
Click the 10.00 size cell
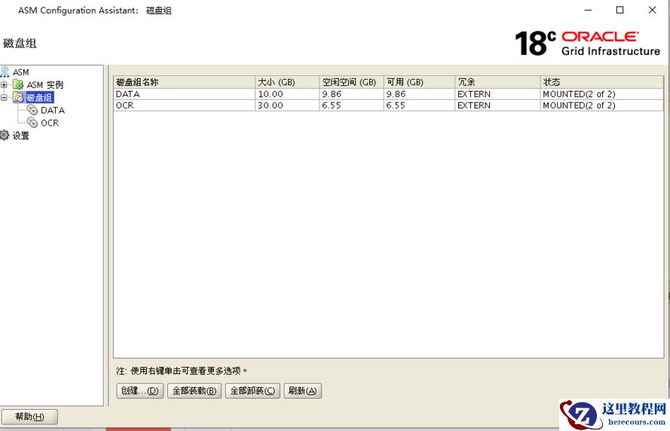coord(287,94)
